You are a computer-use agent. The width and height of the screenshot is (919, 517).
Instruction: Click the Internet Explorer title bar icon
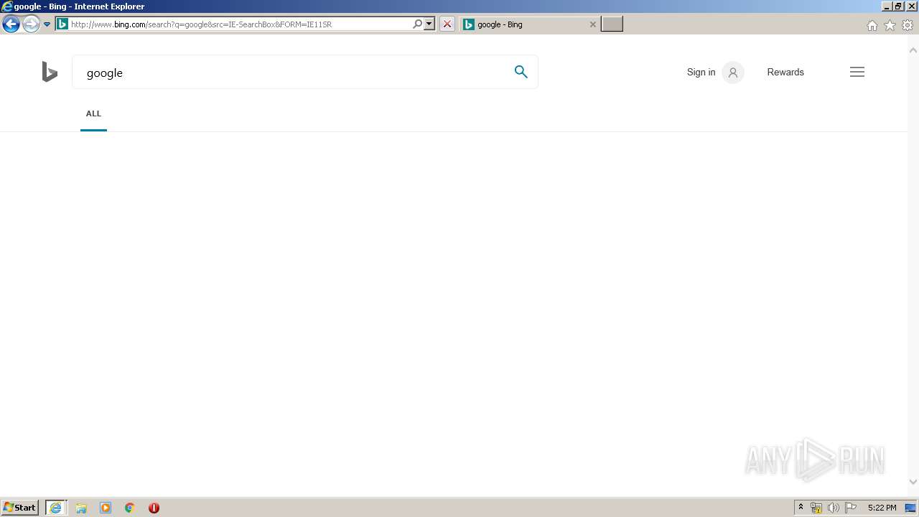pyautogui.click(x=7, y=6)
